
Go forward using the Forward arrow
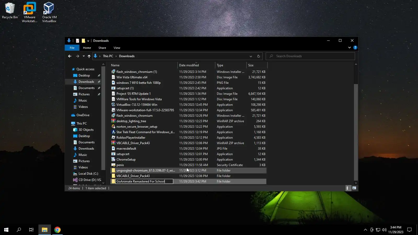[x=77, y=56]
